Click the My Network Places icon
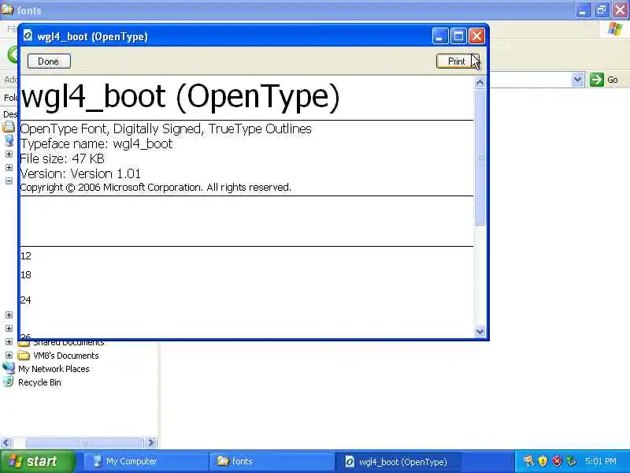Viewport: 630px width, 473px height. coord(9,369)
